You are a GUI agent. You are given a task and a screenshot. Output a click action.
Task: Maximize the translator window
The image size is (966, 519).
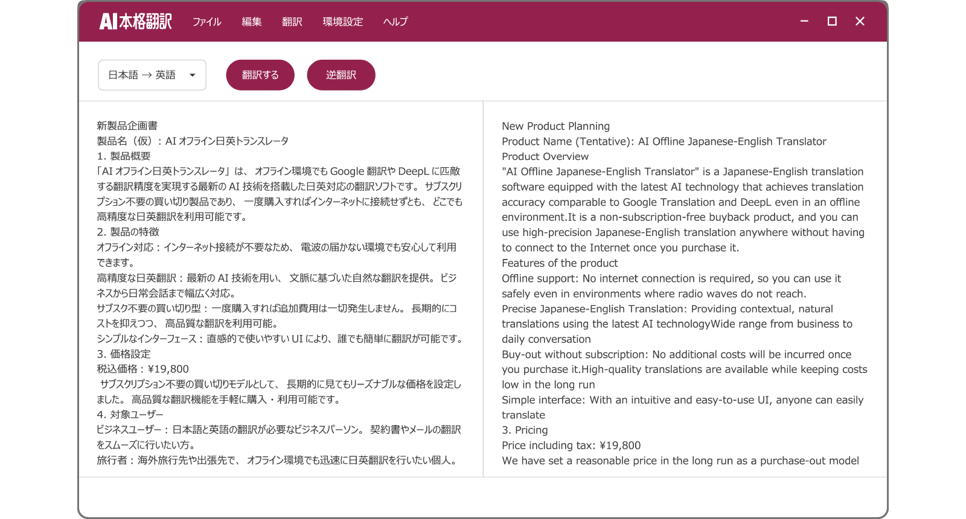tap(832, 21)
